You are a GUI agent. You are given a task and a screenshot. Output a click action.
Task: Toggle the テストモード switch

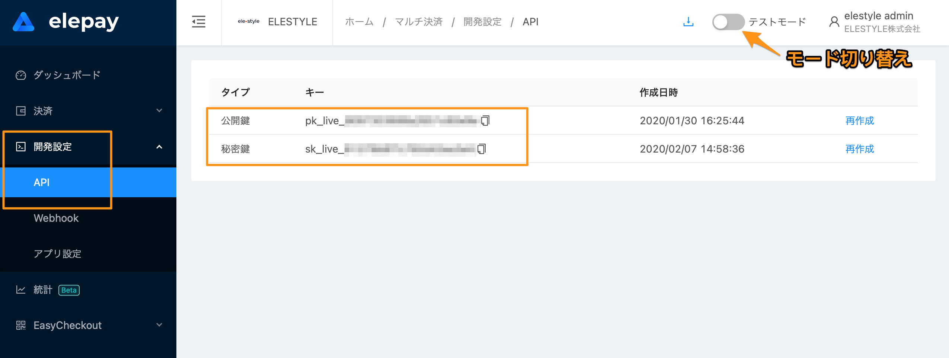tap(728, 22)
